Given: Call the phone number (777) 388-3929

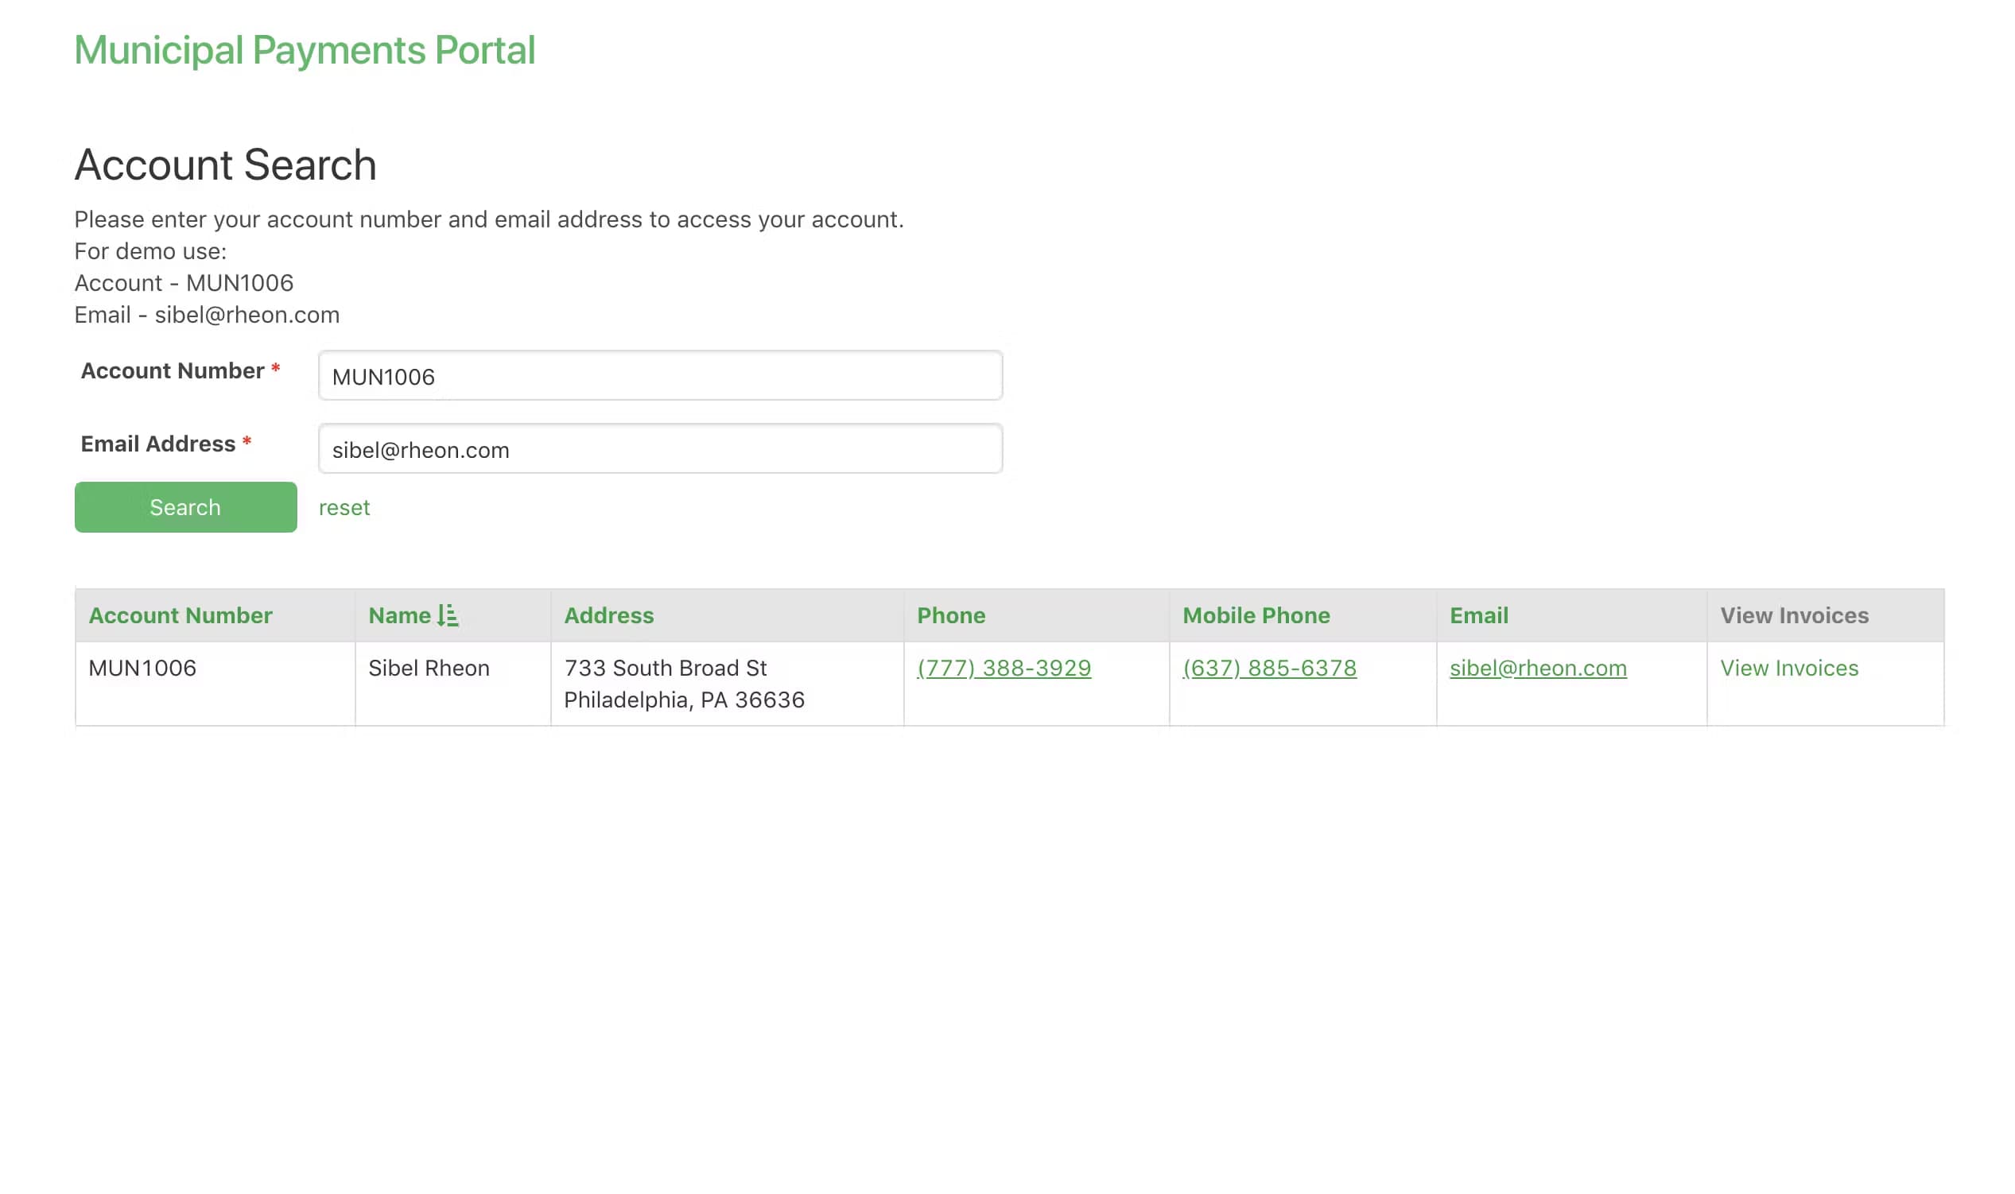Looking at the screenshot, I should click(1004, 668).
